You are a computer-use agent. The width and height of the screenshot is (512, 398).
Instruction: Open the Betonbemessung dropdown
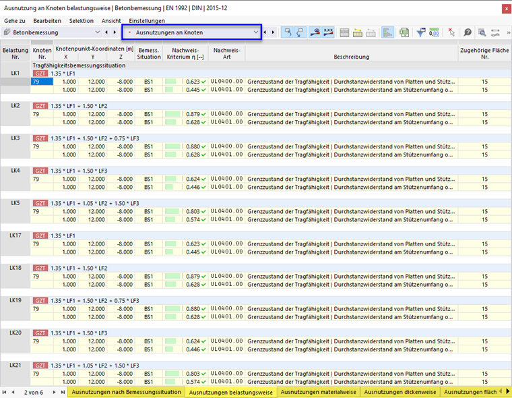pyautogui.click(x=97, y=32)
